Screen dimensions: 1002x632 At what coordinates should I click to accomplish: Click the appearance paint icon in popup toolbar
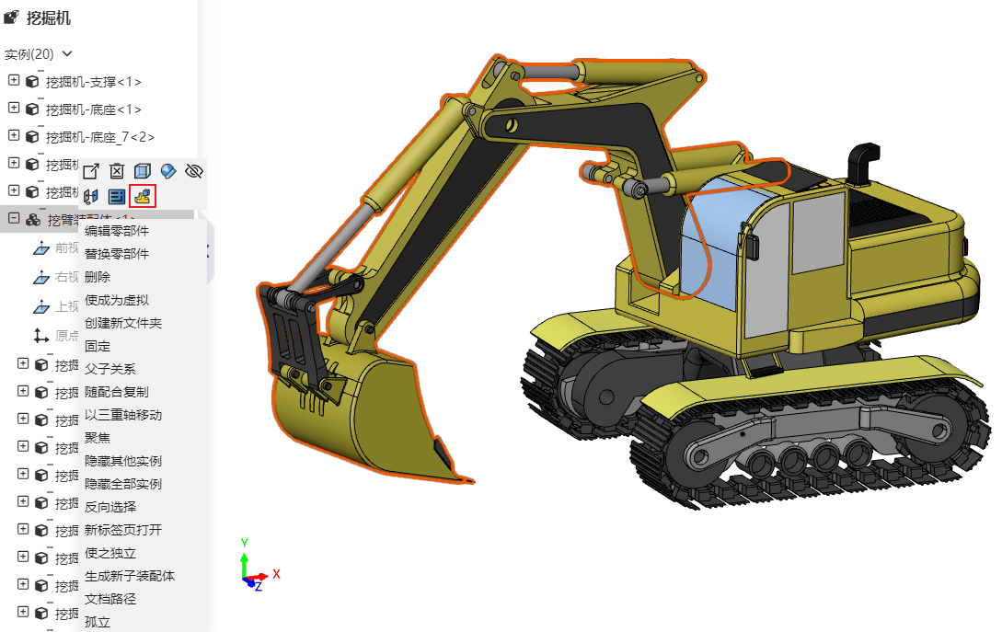tap(167, 171)
